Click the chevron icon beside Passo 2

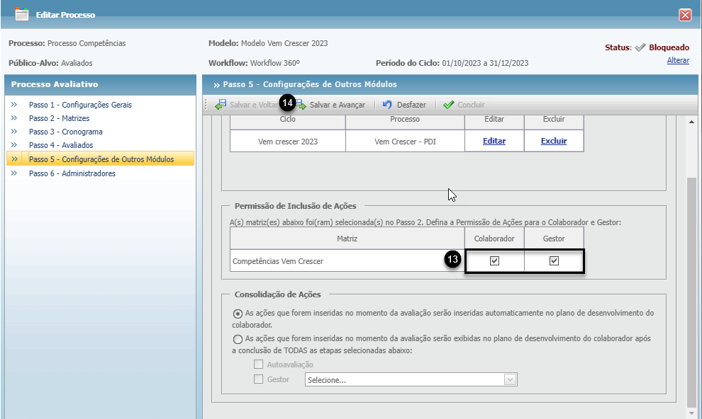[14, 118]
